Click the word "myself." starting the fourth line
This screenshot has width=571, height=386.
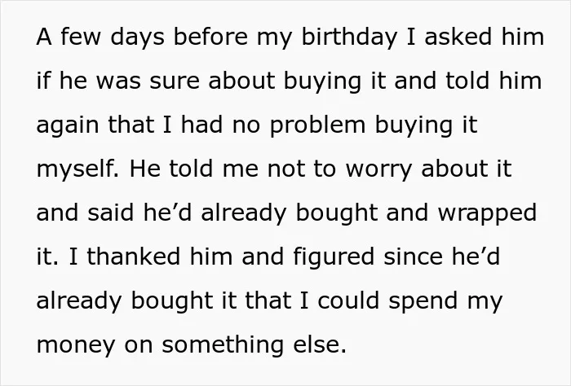tap(77, 169)
